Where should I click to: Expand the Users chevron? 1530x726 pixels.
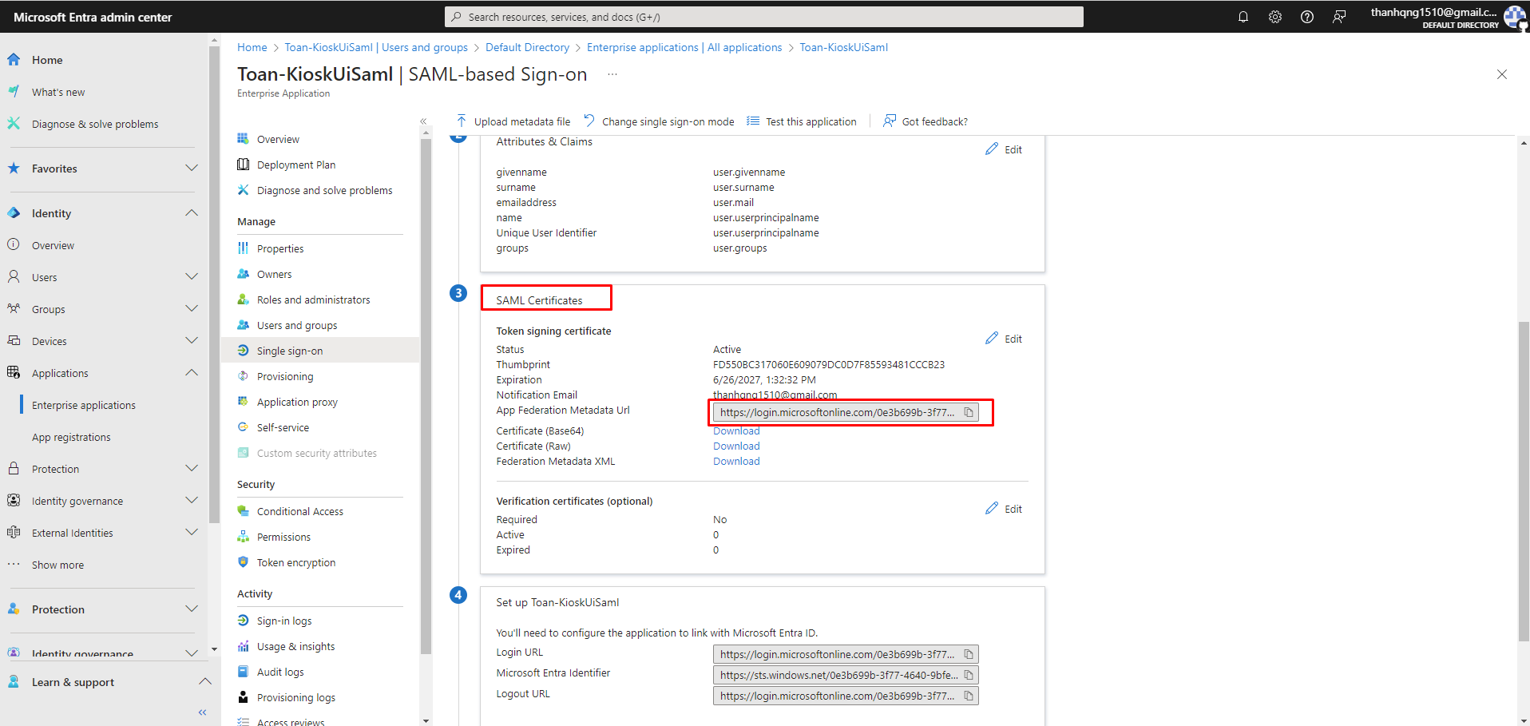point(192,277)
